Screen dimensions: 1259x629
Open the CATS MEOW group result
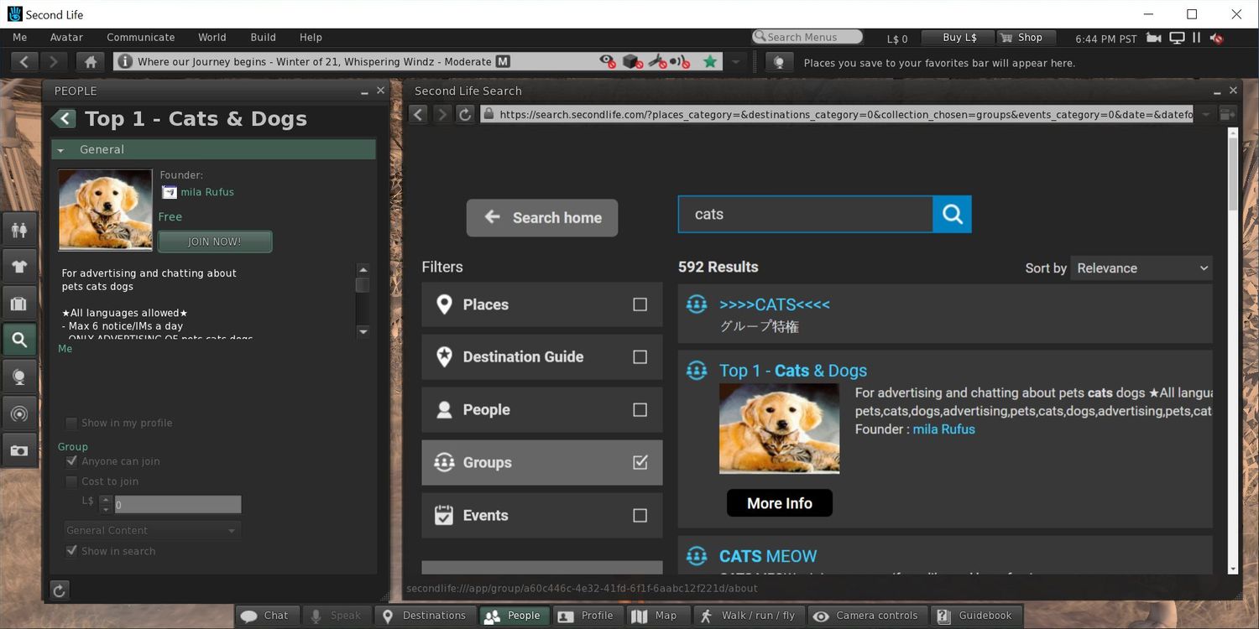click(768, 556)
